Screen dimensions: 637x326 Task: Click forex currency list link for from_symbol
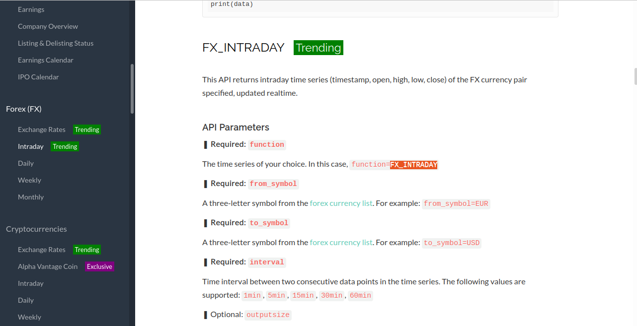point(341,203)
